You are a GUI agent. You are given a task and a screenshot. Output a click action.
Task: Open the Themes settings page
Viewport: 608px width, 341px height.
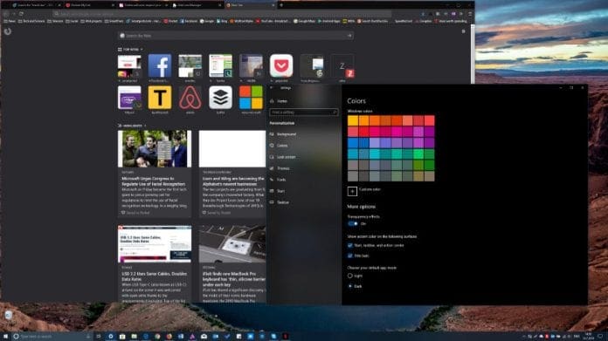283,168
